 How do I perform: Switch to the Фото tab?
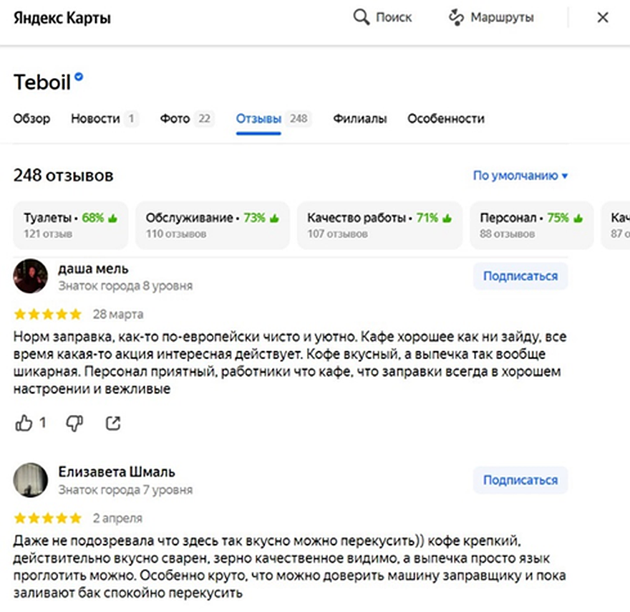coord(174,119)
